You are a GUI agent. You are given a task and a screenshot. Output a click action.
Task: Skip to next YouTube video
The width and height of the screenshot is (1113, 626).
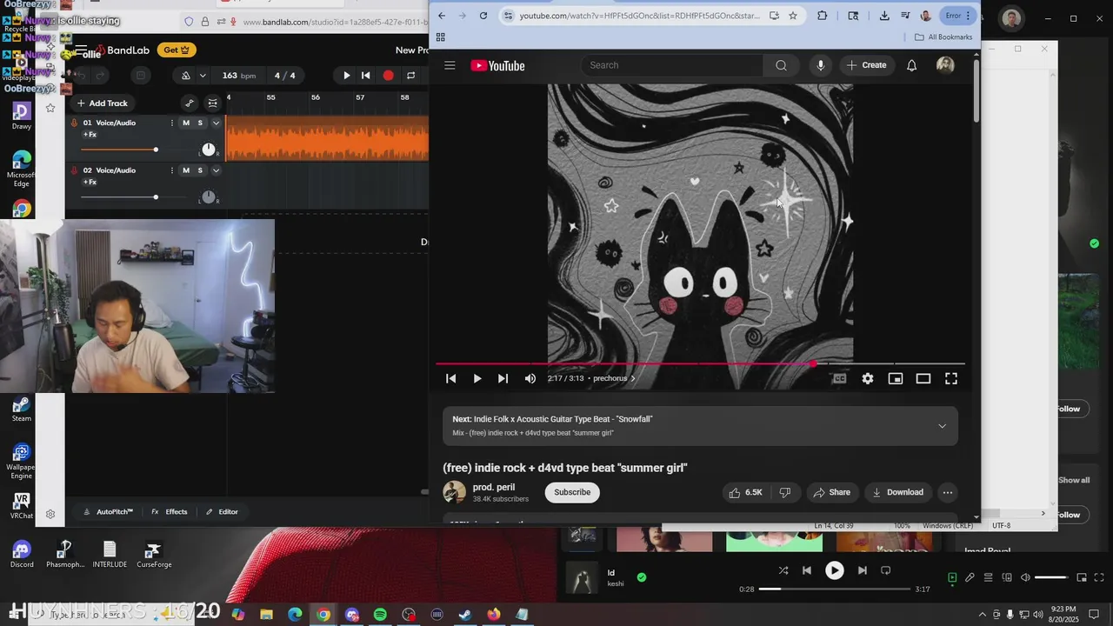coord(503,378)
